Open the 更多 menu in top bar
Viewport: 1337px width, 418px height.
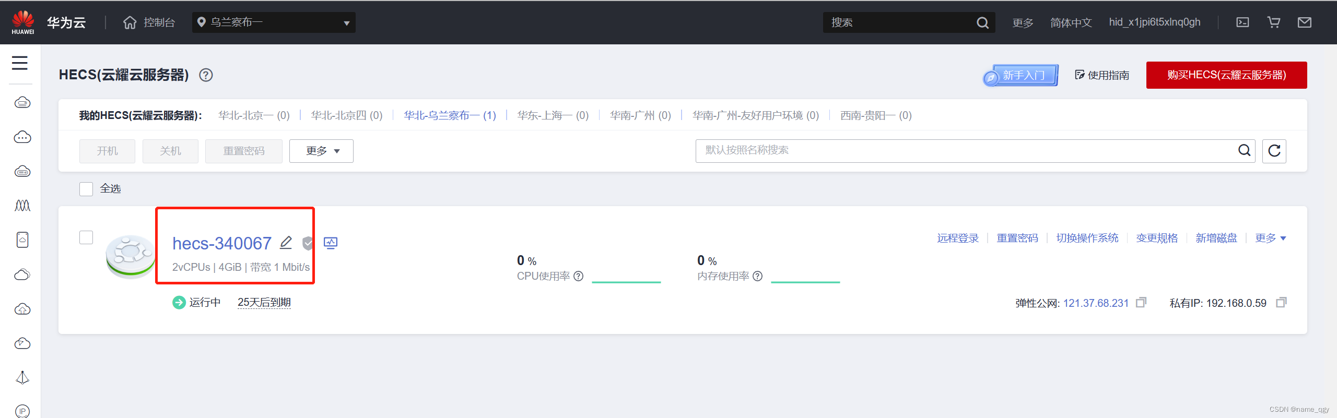coord(1023,22)
